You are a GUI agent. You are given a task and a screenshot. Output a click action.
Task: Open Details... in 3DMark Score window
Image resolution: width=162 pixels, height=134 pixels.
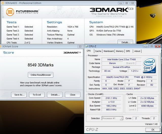click(x=55, y=95)
